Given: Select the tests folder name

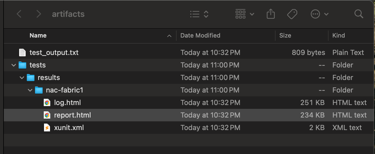Looking at the screenshot, I should pos(37,65).
